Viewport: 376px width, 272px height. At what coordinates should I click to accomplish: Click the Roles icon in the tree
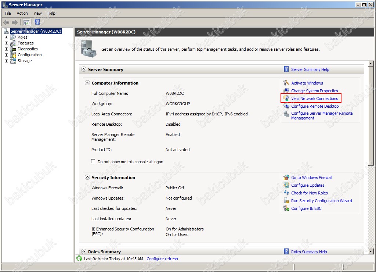(13, 37)
